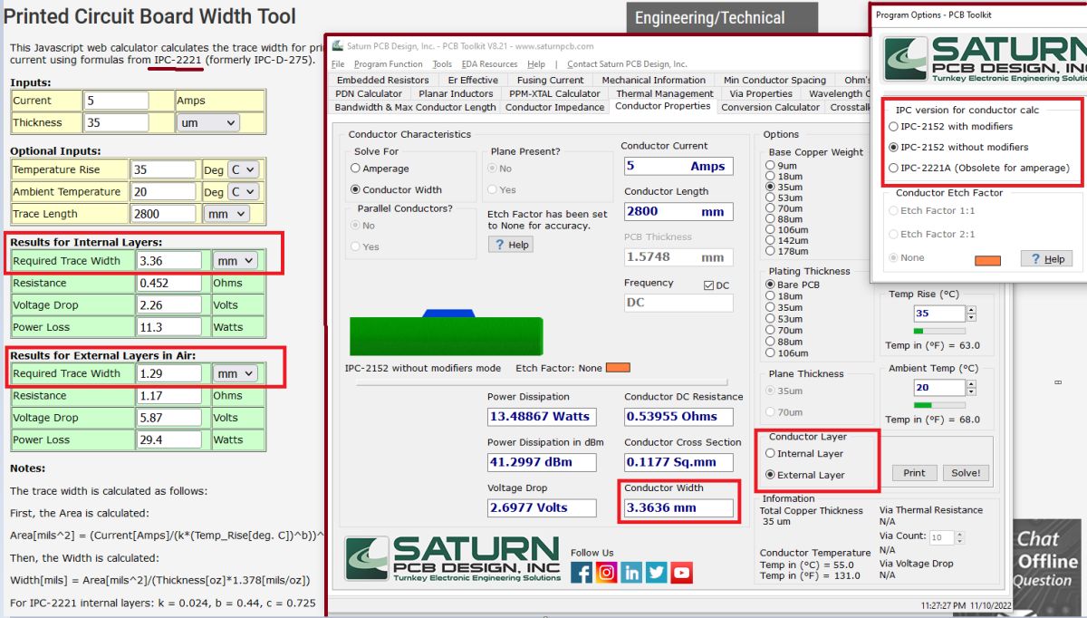Click the Current input field
This screenshot has width=1087, height=618.
pyautogui.click(x=116, y=101)
